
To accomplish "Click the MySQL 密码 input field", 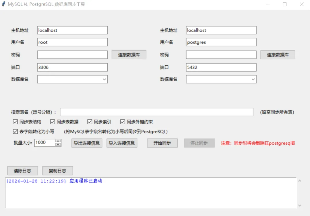I will (72, 55).
